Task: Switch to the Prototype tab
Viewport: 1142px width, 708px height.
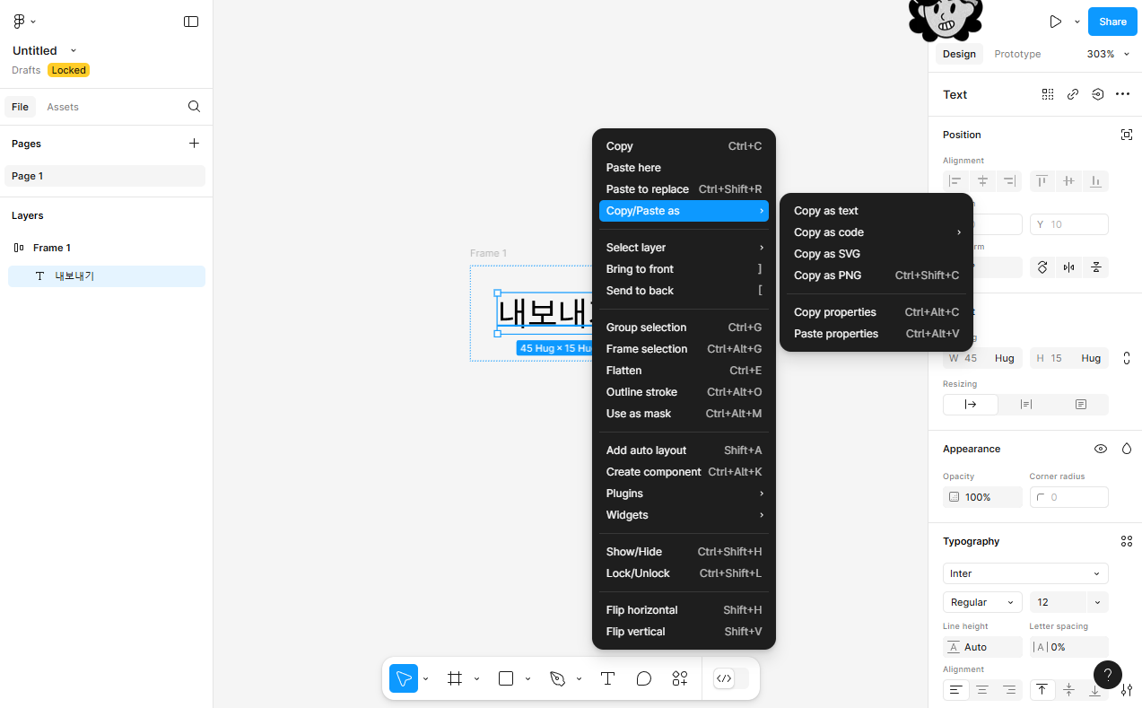Action: [1017, 54]
